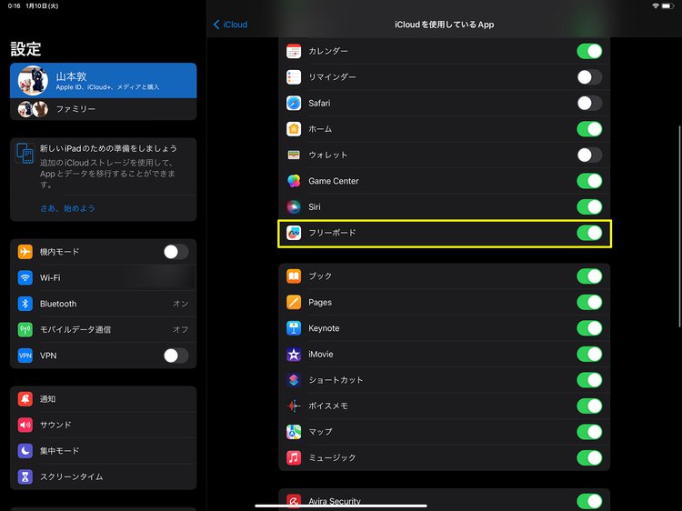Image resolution: width=682 pixels, height=511 pixels.
Task: Click the Music (ミュージック) note icon
Action: pos(294,458)
